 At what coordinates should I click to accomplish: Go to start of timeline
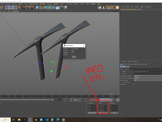(x=65, y=100)
